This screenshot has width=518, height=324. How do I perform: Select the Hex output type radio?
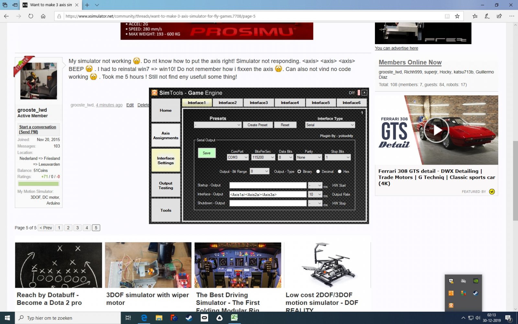pyautogui.click(x=340, y=171)
